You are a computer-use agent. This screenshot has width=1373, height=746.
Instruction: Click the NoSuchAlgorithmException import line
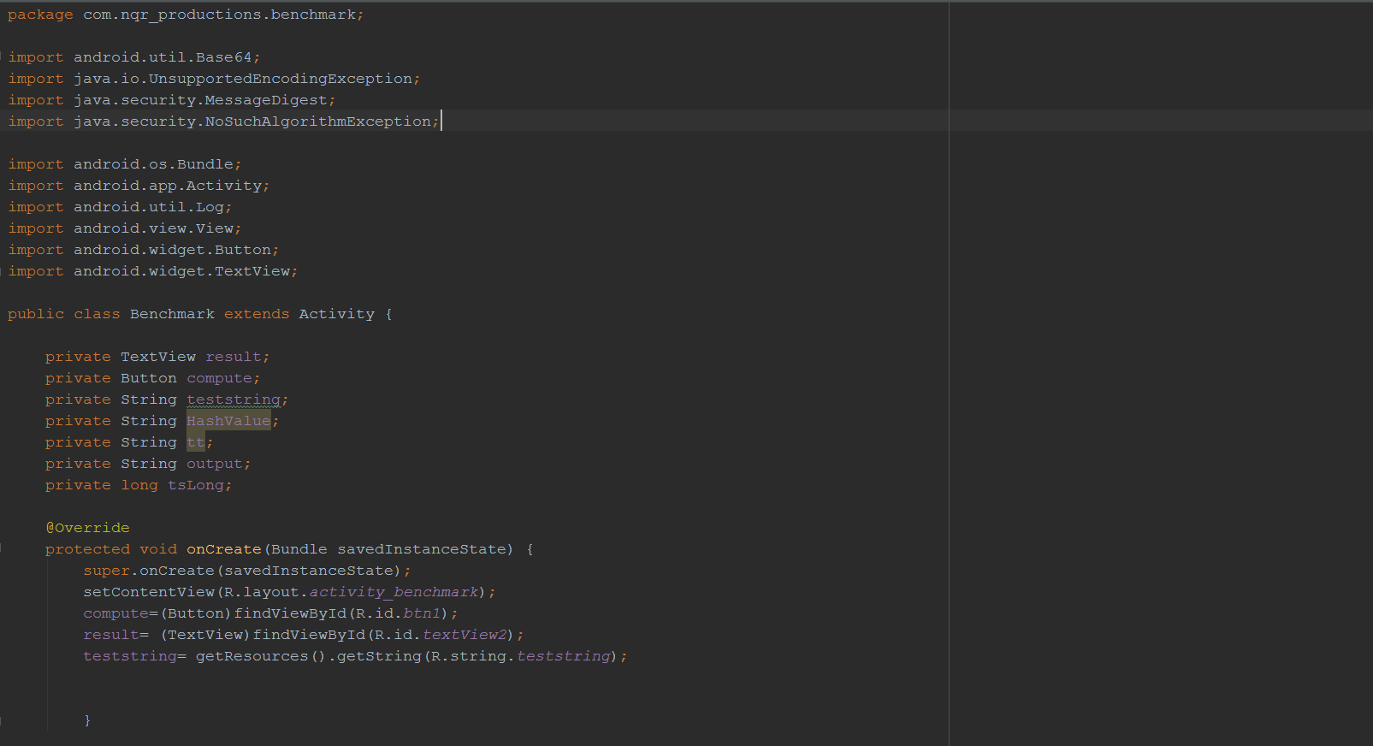coord(317,121)
